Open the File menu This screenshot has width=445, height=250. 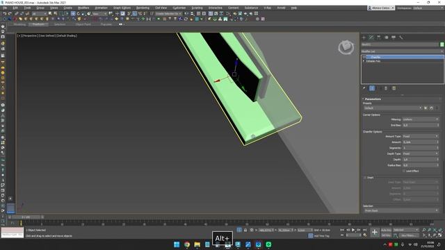5,8
